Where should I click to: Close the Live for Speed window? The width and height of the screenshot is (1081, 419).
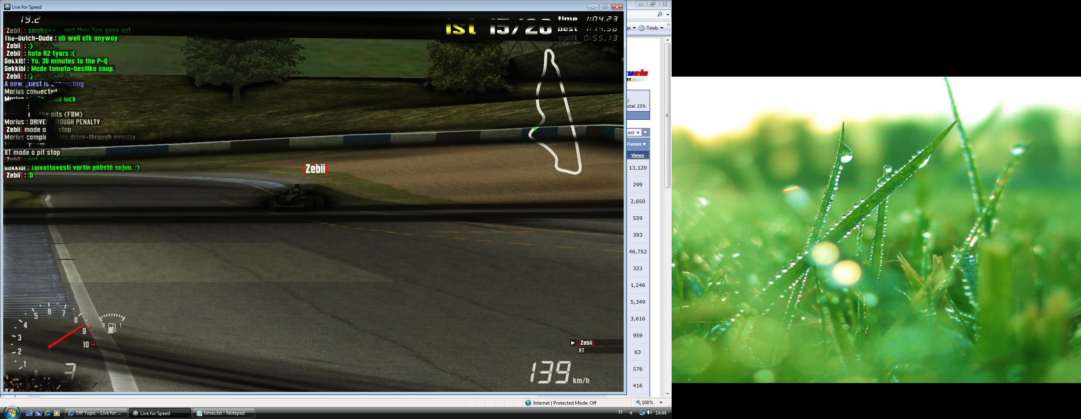point(617,7)
